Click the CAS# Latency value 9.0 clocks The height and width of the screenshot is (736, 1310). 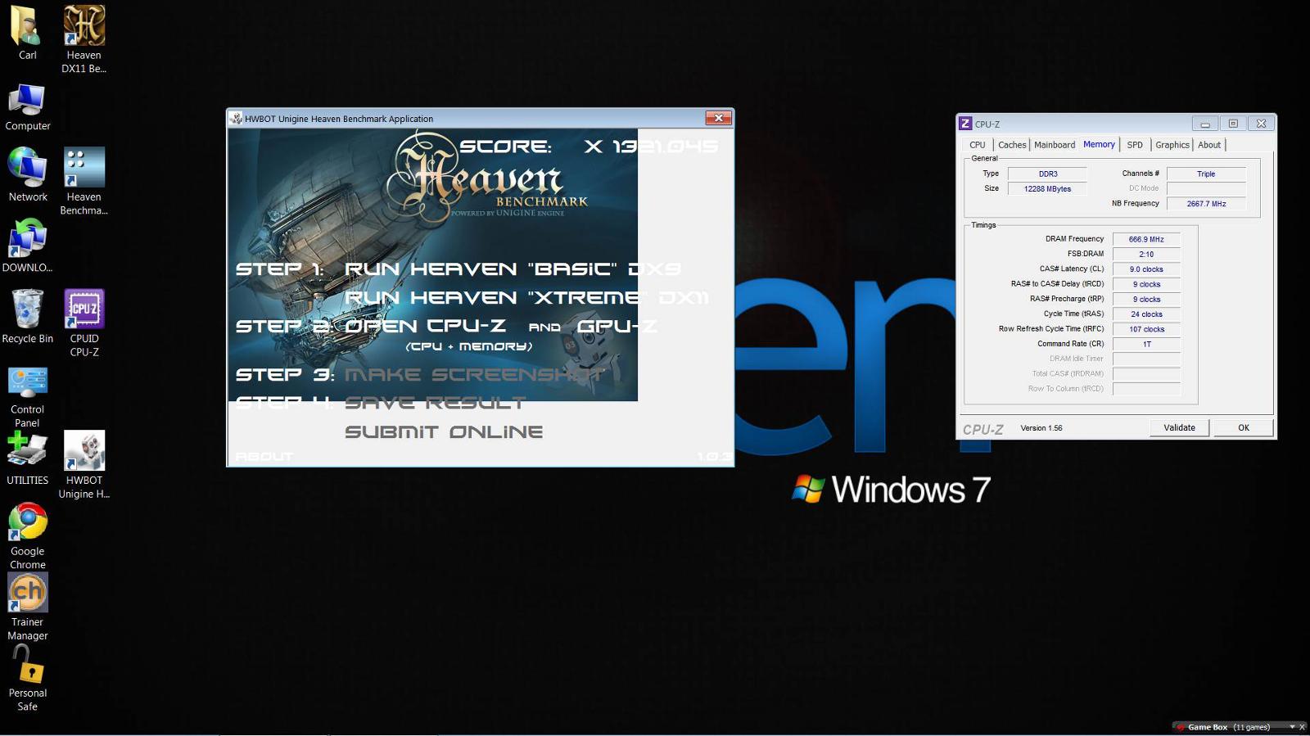[1146, 269]
